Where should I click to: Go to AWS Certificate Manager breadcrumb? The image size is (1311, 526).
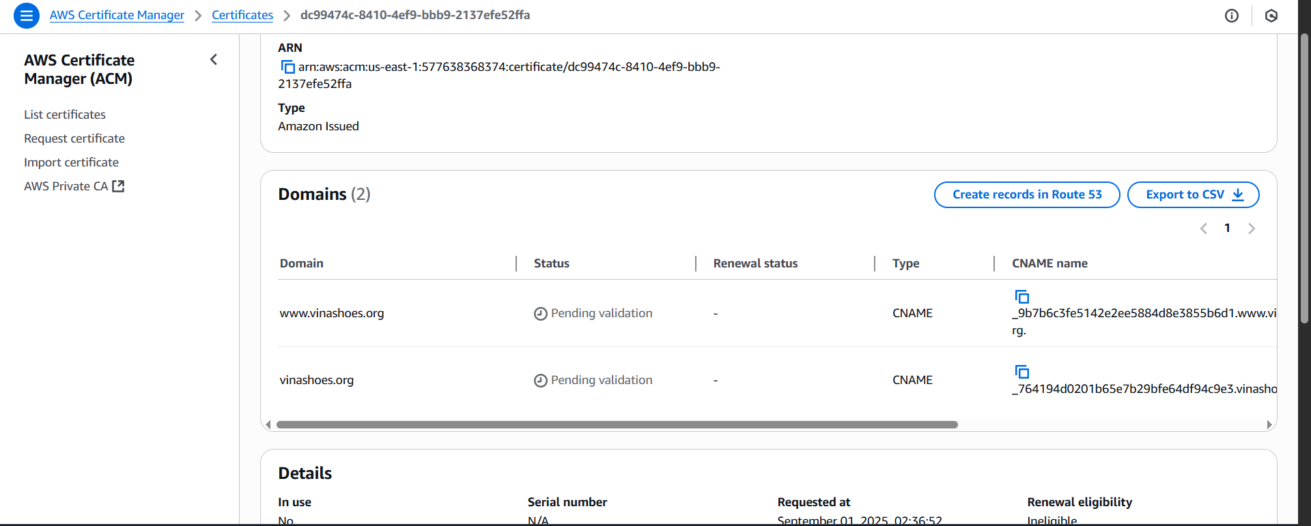(117, 15)
